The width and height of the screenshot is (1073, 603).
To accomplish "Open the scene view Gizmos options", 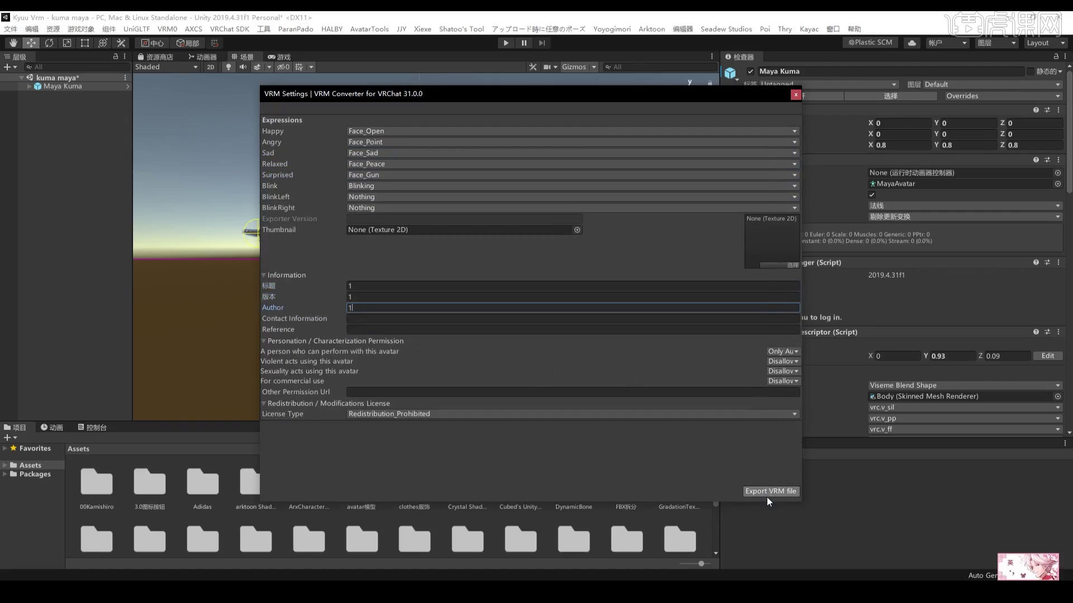I will click(x=593, y=67).
